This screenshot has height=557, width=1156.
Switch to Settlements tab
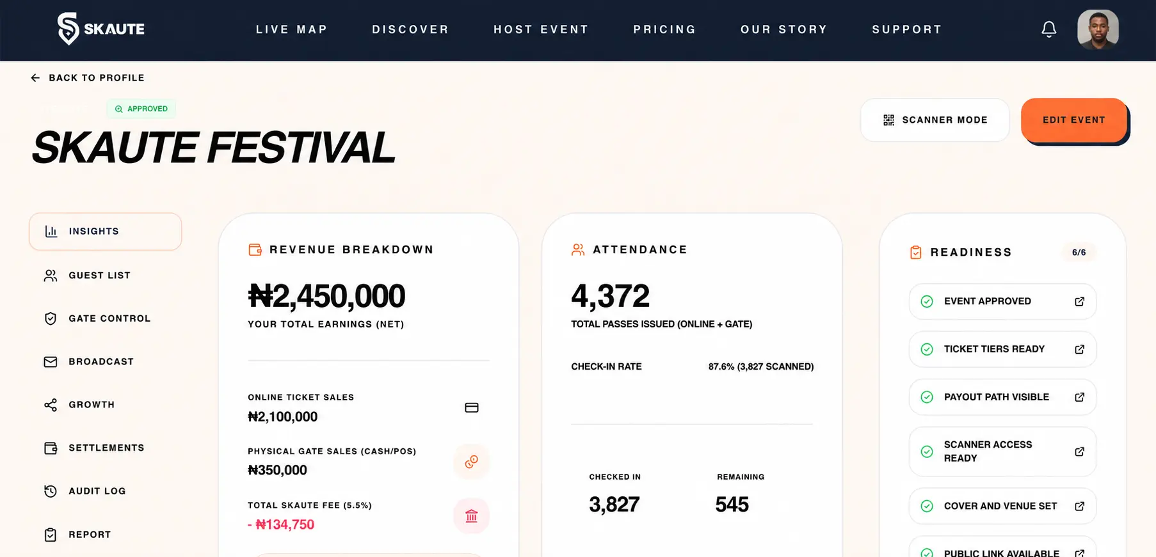click(x=105, y=448)
